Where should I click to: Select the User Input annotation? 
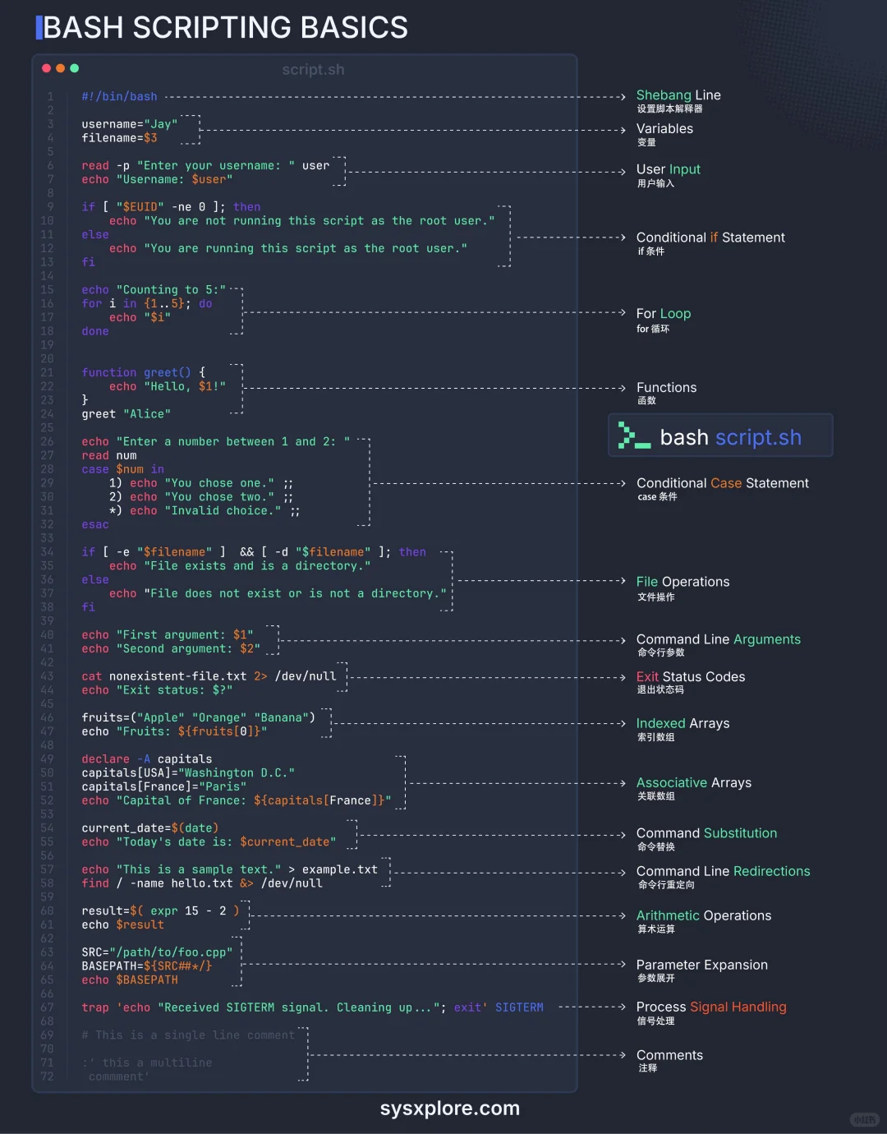669,168
